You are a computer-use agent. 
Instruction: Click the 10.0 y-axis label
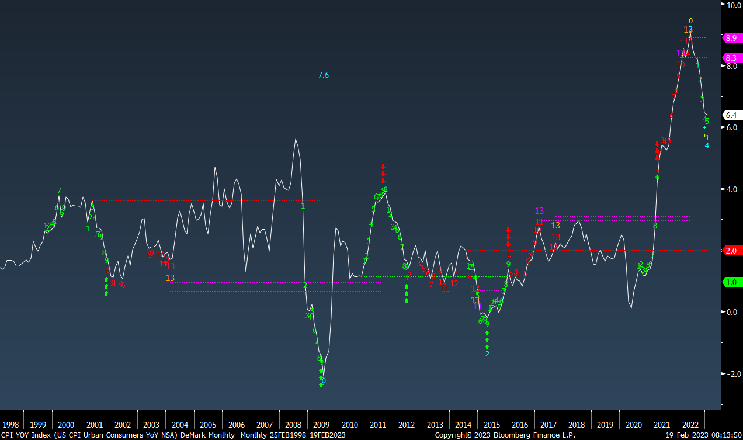coord(733,5)
